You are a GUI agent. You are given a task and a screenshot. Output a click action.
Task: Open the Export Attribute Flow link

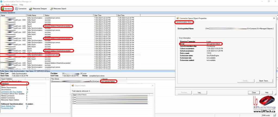coord(8,106)
